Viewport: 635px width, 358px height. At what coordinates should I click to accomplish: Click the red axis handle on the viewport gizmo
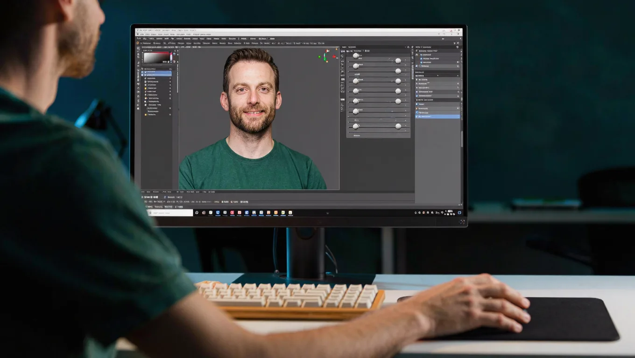point(334,57)
